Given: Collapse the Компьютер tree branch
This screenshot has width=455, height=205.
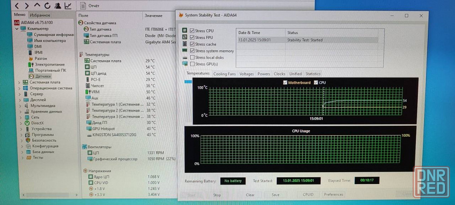Looking at the screenshot, I should pos(16,28).
